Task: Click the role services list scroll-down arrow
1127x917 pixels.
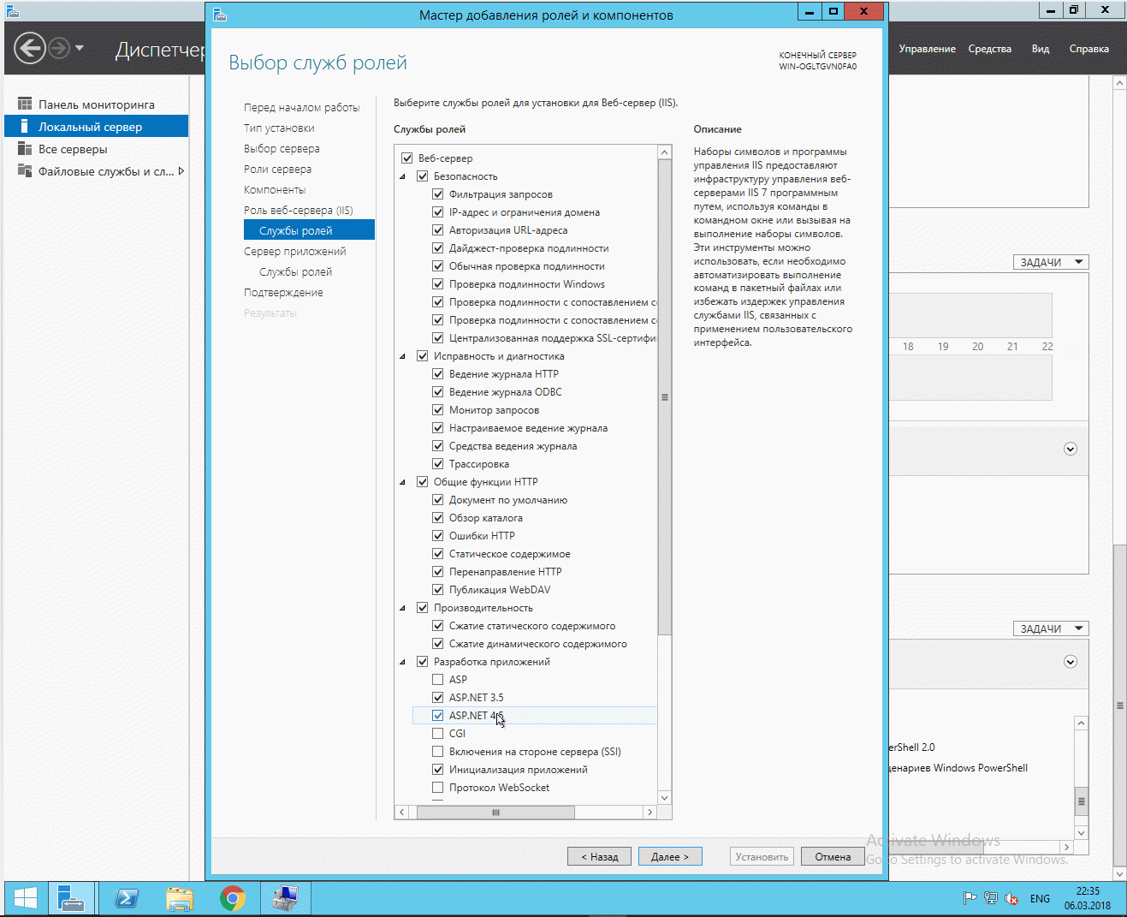Action: coord(665,799)
